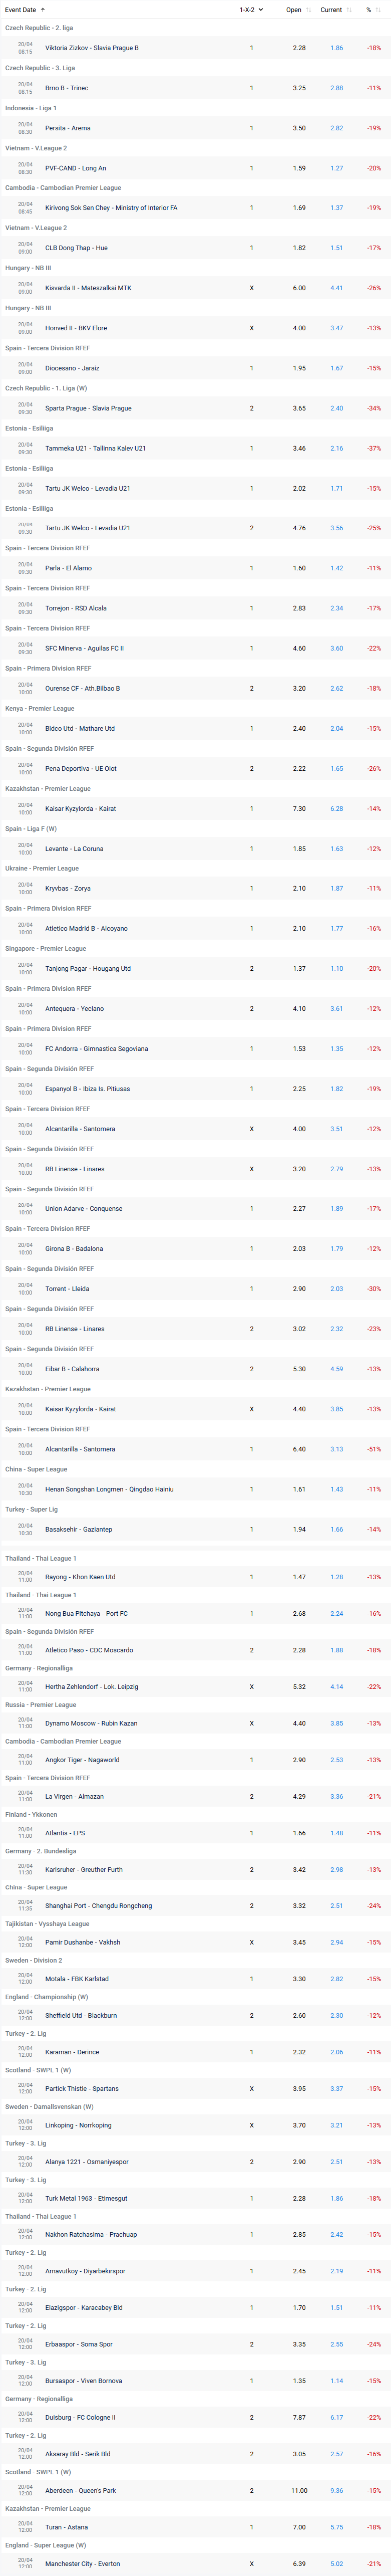Select Dynamo Moscow - Rubin Kazan match

coord(195,1723)
